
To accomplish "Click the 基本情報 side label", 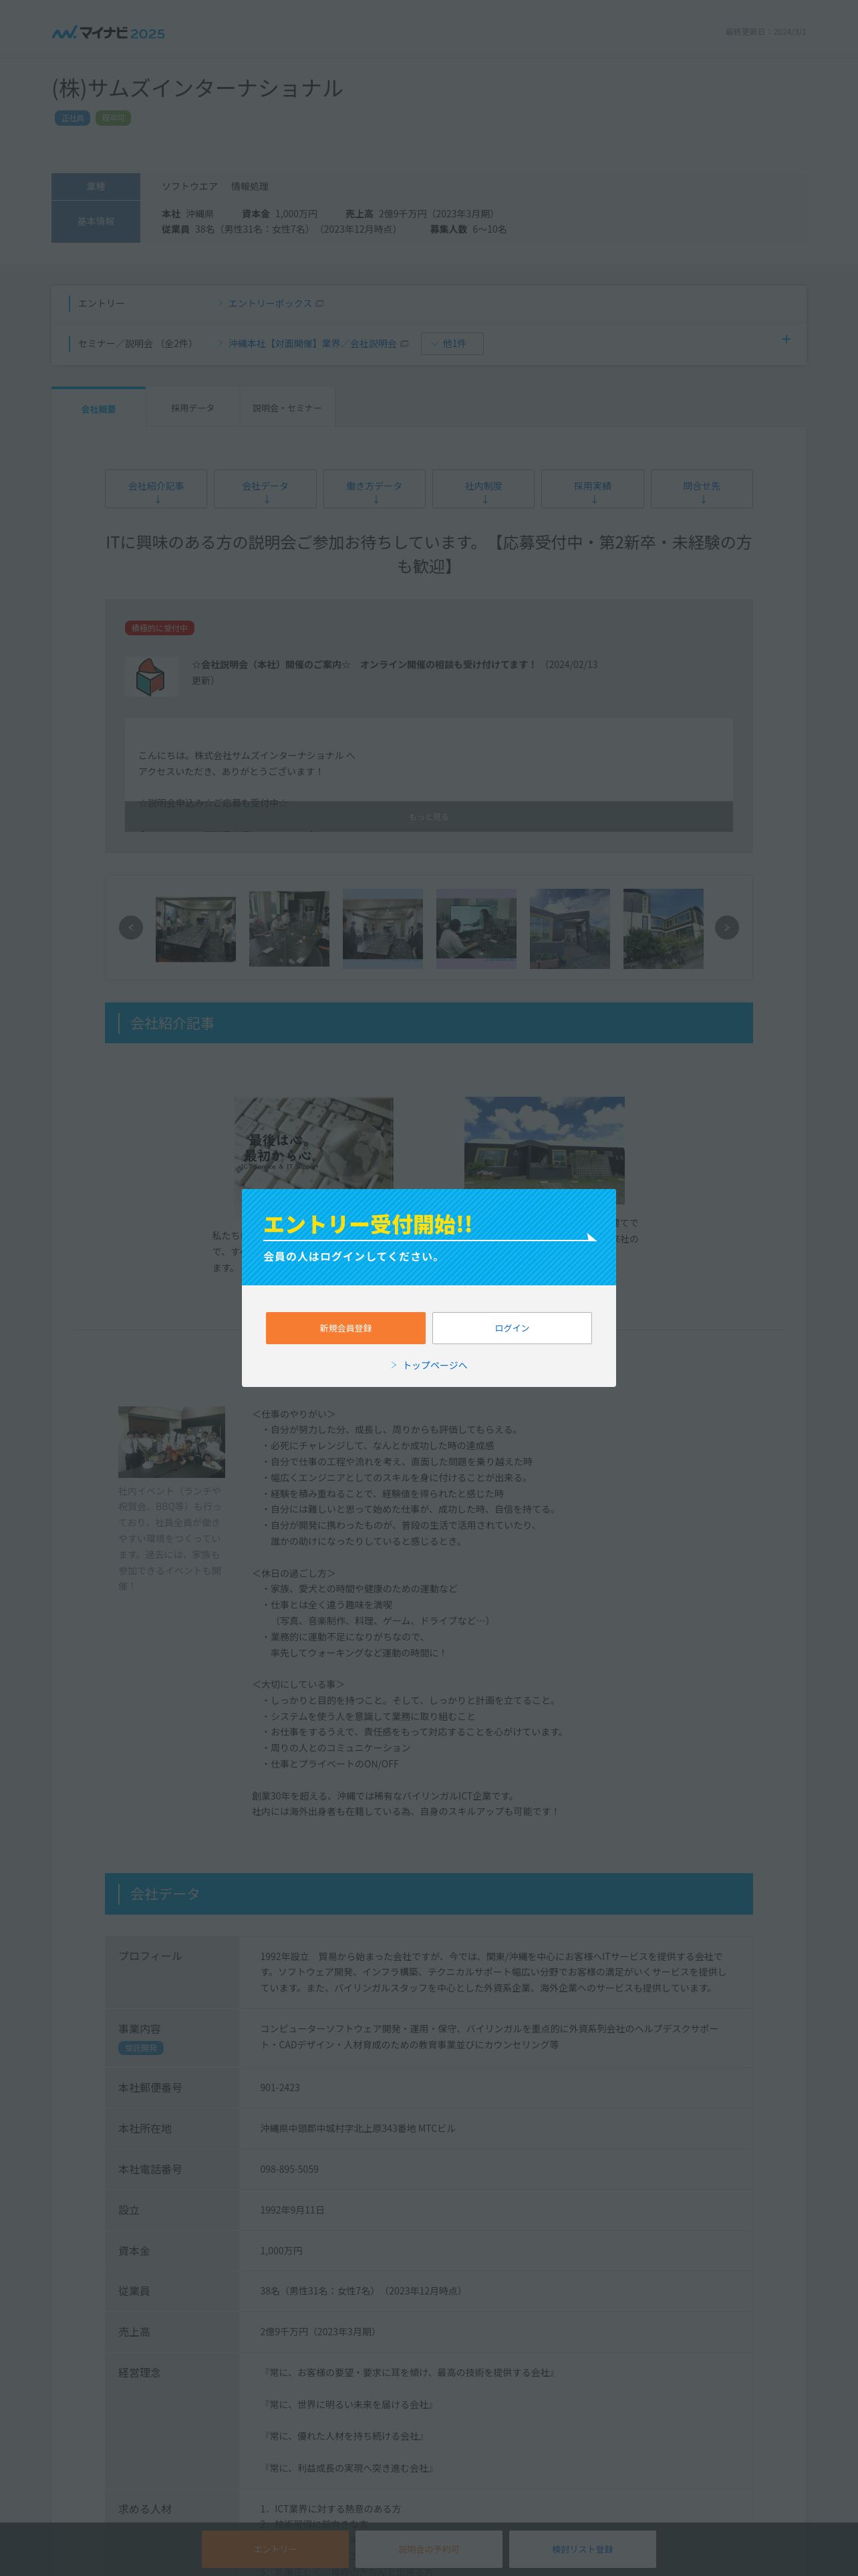I will click(x=96, y=221).
